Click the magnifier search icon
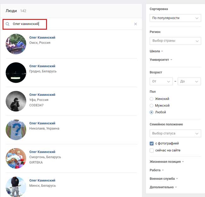 (x=7, y=24)
